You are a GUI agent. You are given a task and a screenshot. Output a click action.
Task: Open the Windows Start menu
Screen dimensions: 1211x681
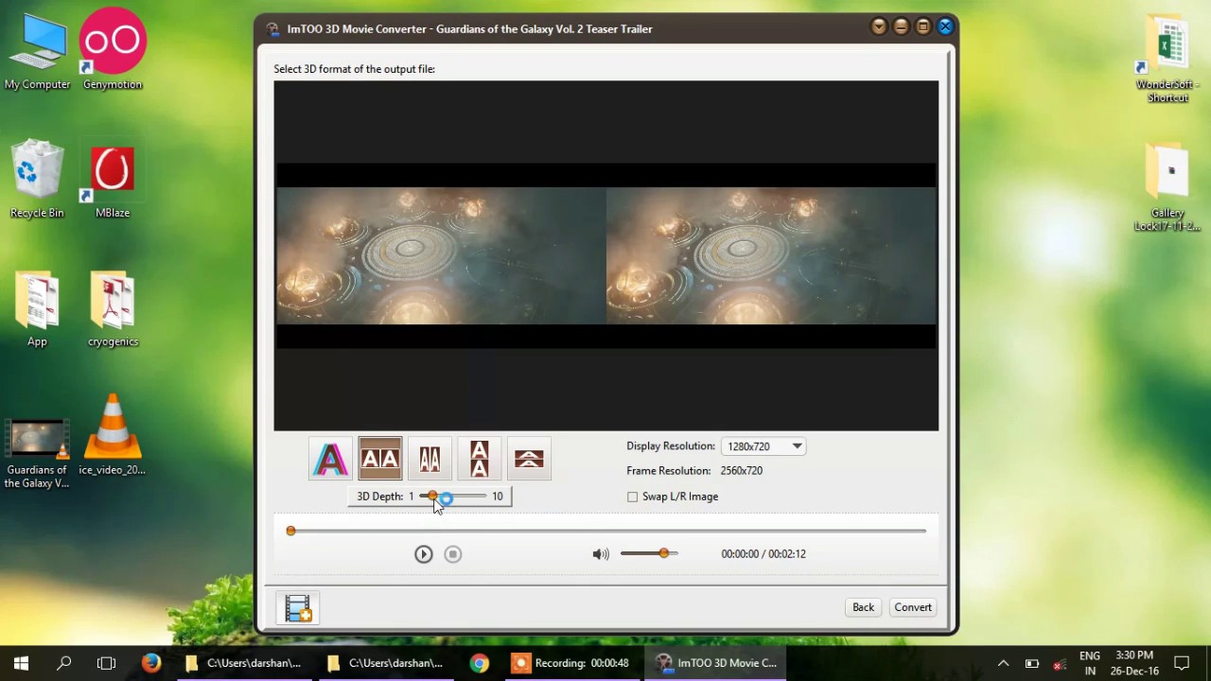21,663
